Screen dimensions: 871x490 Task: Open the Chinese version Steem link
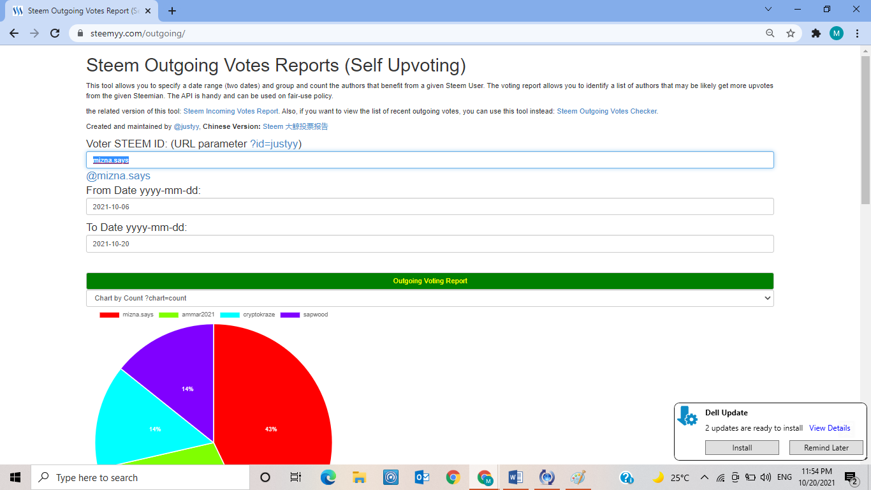pos(295,126)
